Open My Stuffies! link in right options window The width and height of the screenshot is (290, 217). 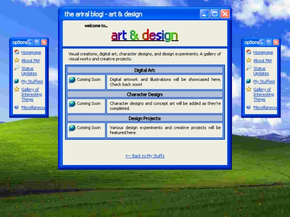tap(264, 81)
